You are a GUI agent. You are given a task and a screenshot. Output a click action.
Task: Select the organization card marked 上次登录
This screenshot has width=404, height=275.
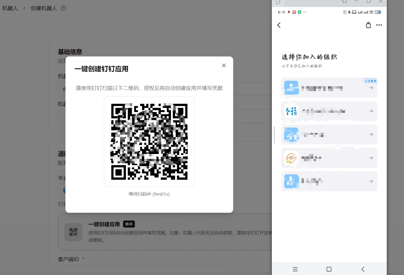[x=329, y=88]
